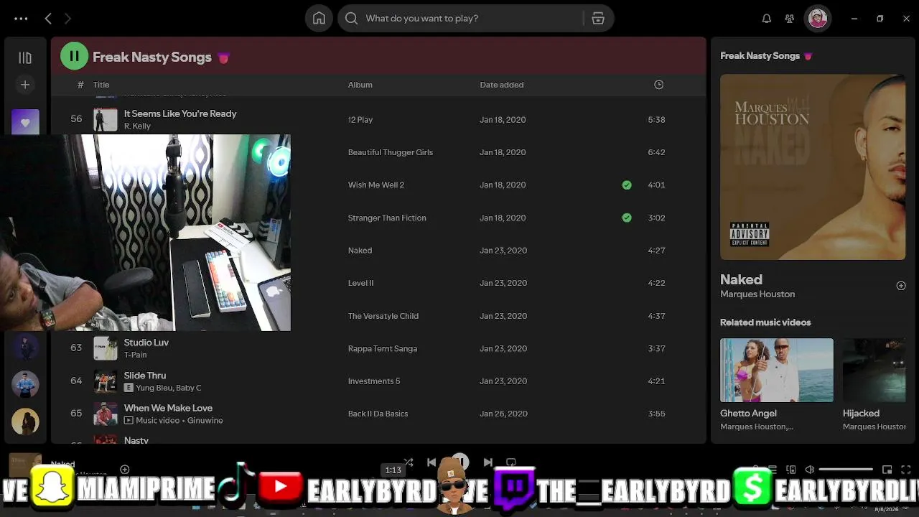919x517 pixels.
Task: Open Yung Bleu, Baby C artist link
Action: coord(168,388)
